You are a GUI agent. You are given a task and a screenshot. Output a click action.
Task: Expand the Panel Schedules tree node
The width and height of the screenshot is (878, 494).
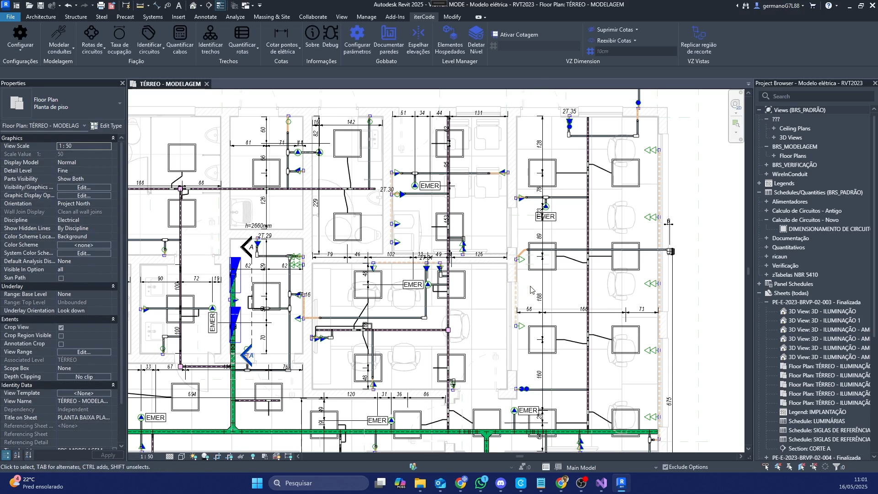coord(759,284)
